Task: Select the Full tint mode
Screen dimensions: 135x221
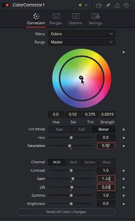Action: [82, 129]
